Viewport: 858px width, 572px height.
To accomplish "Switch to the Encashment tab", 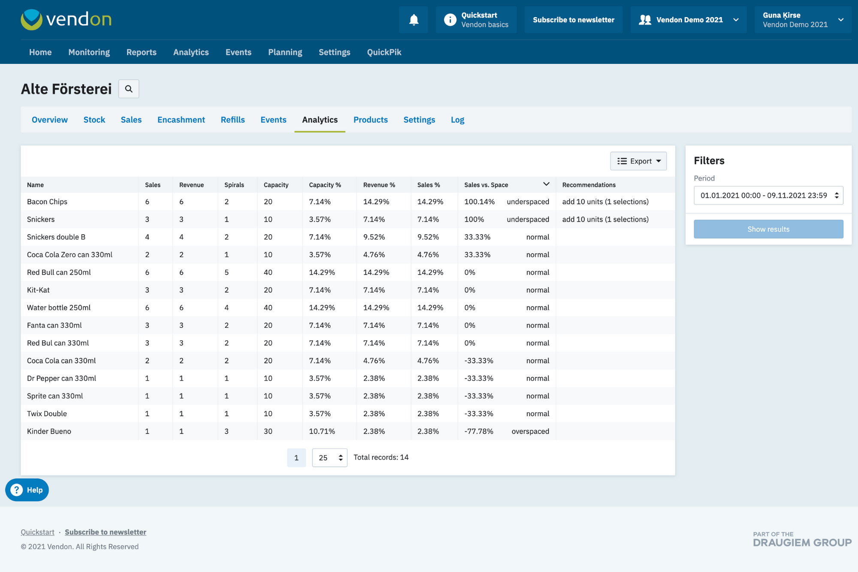I will pos(181,120).
